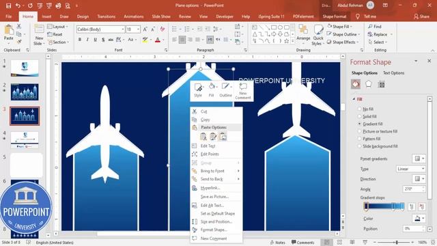This screenshot has height=246, width=437.
Task: Open Tell me lightbulb search
Action: (358, 16)
